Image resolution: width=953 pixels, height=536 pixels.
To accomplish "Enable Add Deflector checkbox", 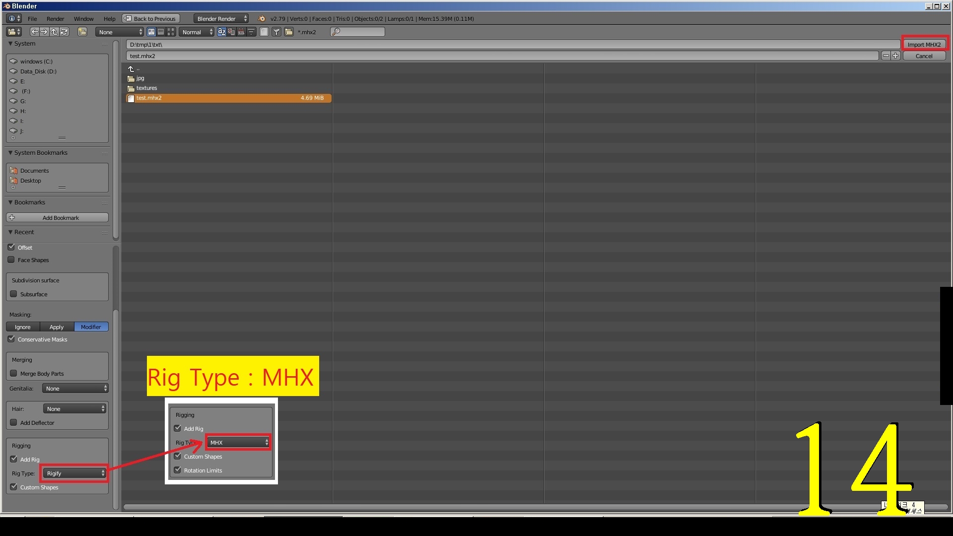I will click(14, 422).
